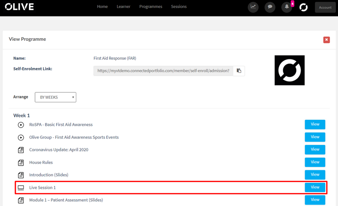This screenshot has height=206, width=338.
Task: Click the self-enrolment link URL field
Action: click(163, 71)
